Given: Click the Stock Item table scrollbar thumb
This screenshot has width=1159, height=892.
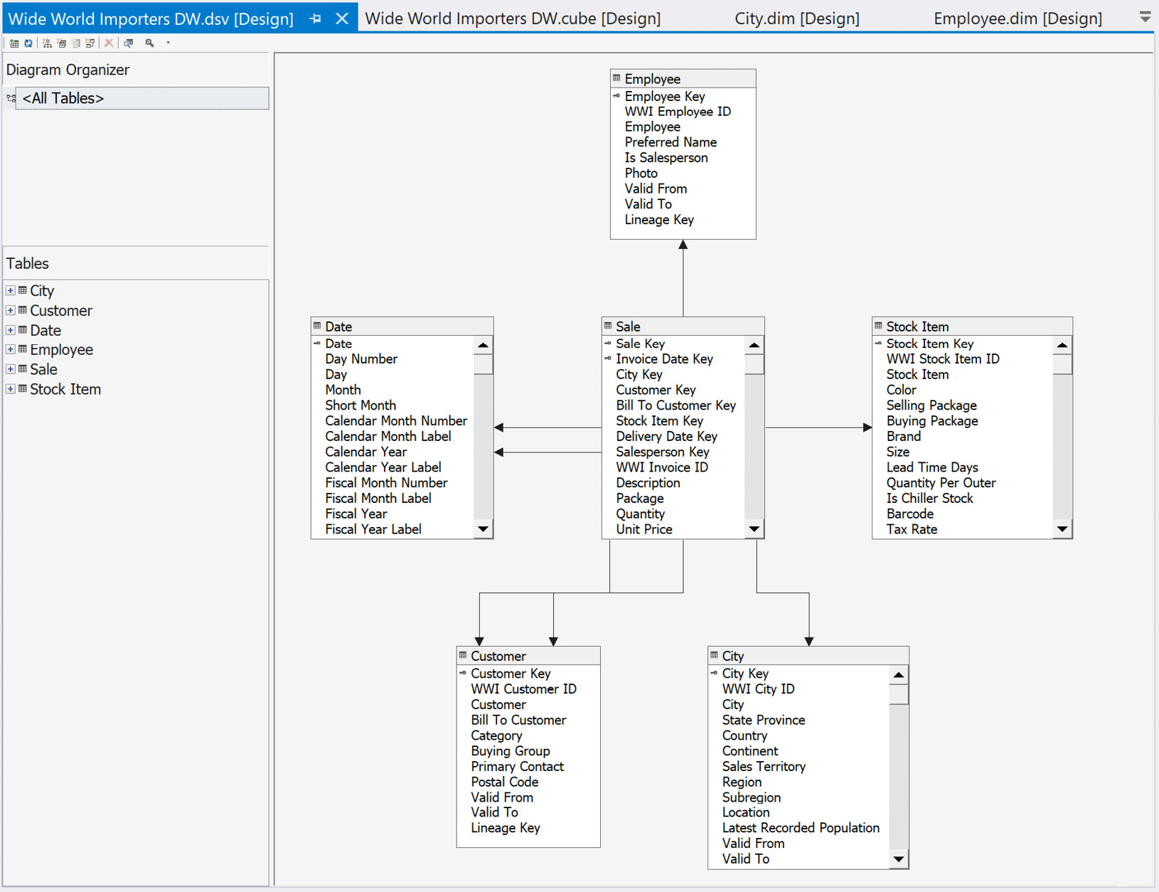Looking at the screenshot, I should pyautogui.click(x=1062, y=364).
